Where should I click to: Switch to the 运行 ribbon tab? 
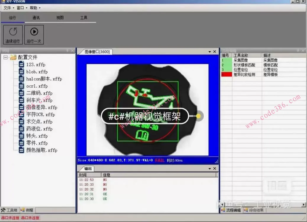(12, 18)
